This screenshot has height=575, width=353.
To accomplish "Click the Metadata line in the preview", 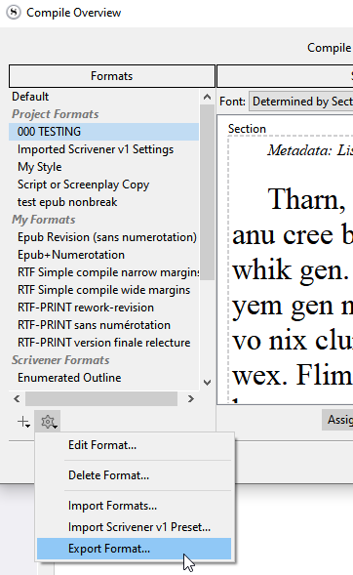I will click(x=310, y=150).
